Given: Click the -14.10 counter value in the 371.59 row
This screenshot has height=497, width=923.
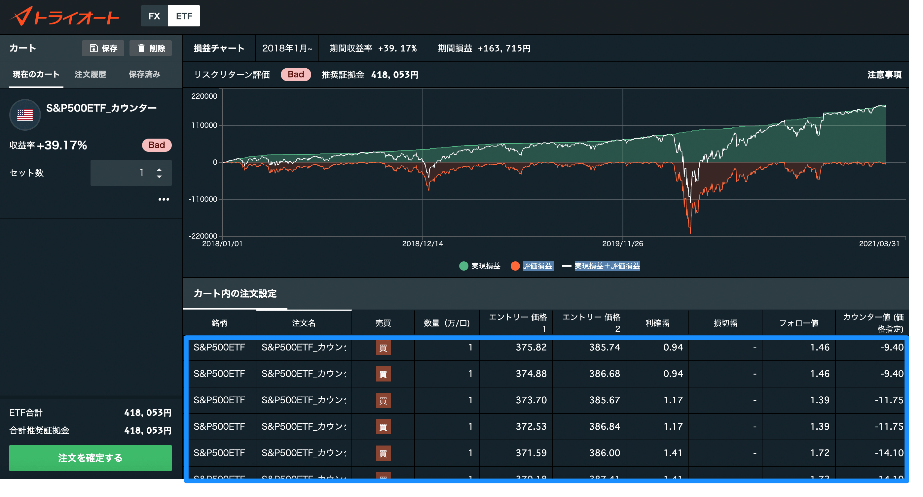Looking at the screenshot, I should [x=889, y=453].
